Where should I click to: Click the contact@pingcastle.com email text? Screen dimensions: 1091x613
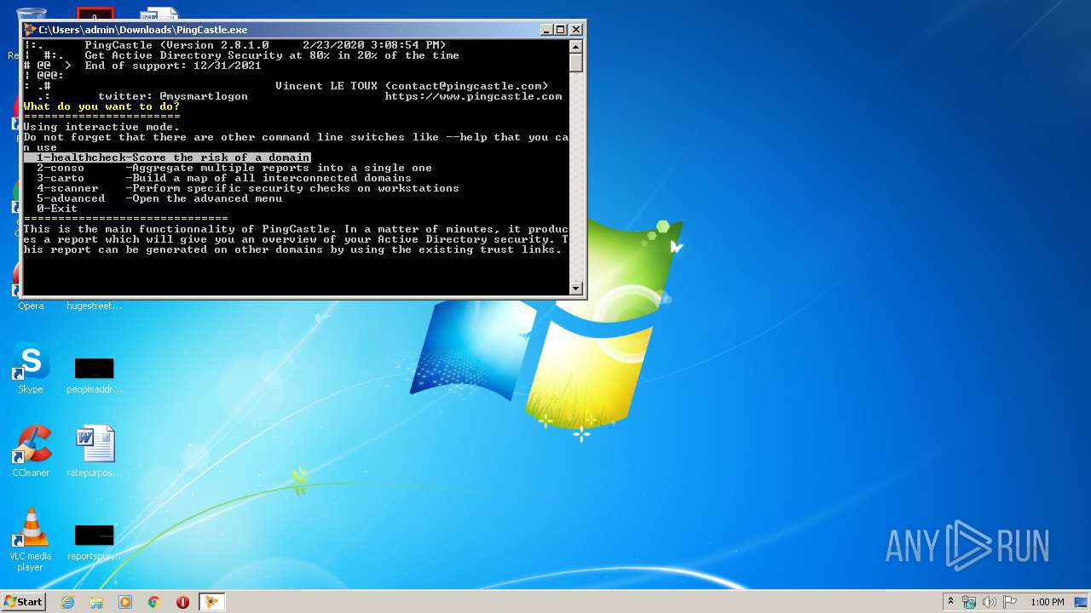(x=466, y=86)
